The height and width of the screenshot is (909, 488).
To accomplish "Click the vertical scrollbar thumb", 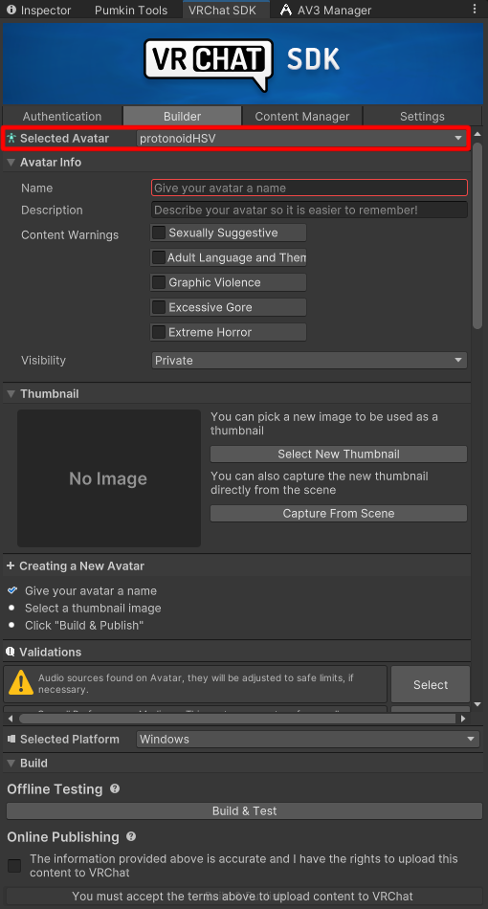I will [x=477, y=236].
